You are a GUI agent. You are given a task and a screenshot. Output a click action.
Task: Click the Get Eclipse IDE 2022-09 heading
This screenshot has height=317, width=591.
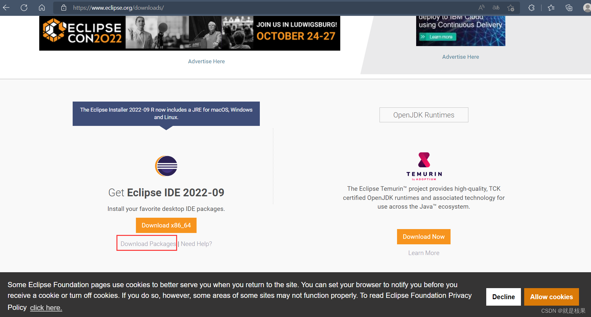(166, 192)
